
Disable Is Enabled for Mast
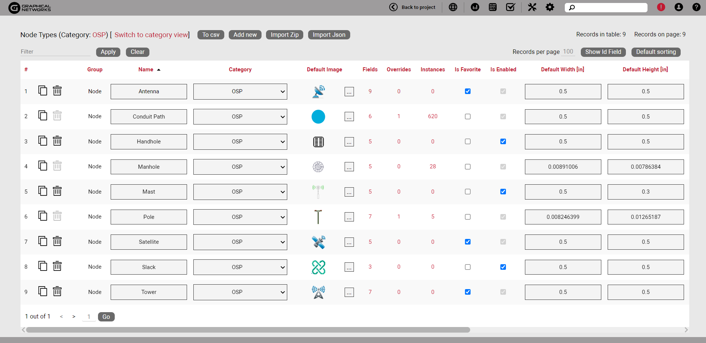[x=503, y=192]
